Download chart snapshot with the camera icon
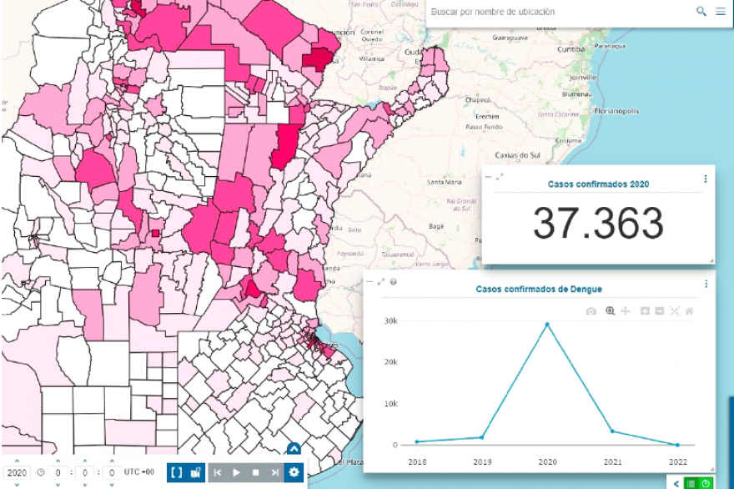 click(591, 311)
